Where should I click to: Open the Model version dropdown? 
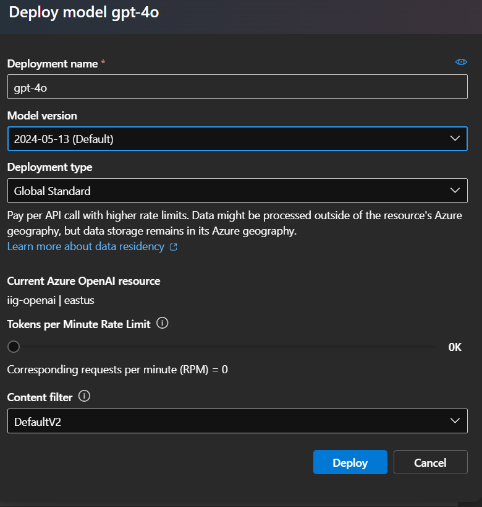tap(237, 139)
